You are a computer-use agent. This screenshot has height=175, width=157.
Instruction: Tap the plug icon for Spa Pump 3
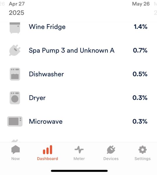coord(15,50)
